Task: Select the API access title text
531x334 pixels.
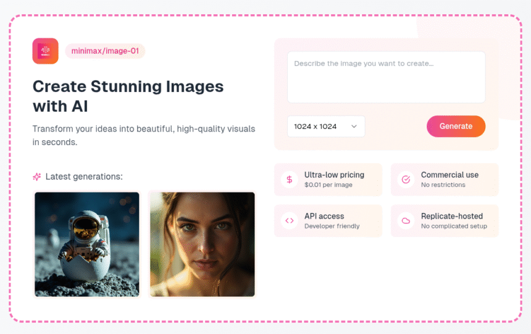Action: [x=324, y=217]
